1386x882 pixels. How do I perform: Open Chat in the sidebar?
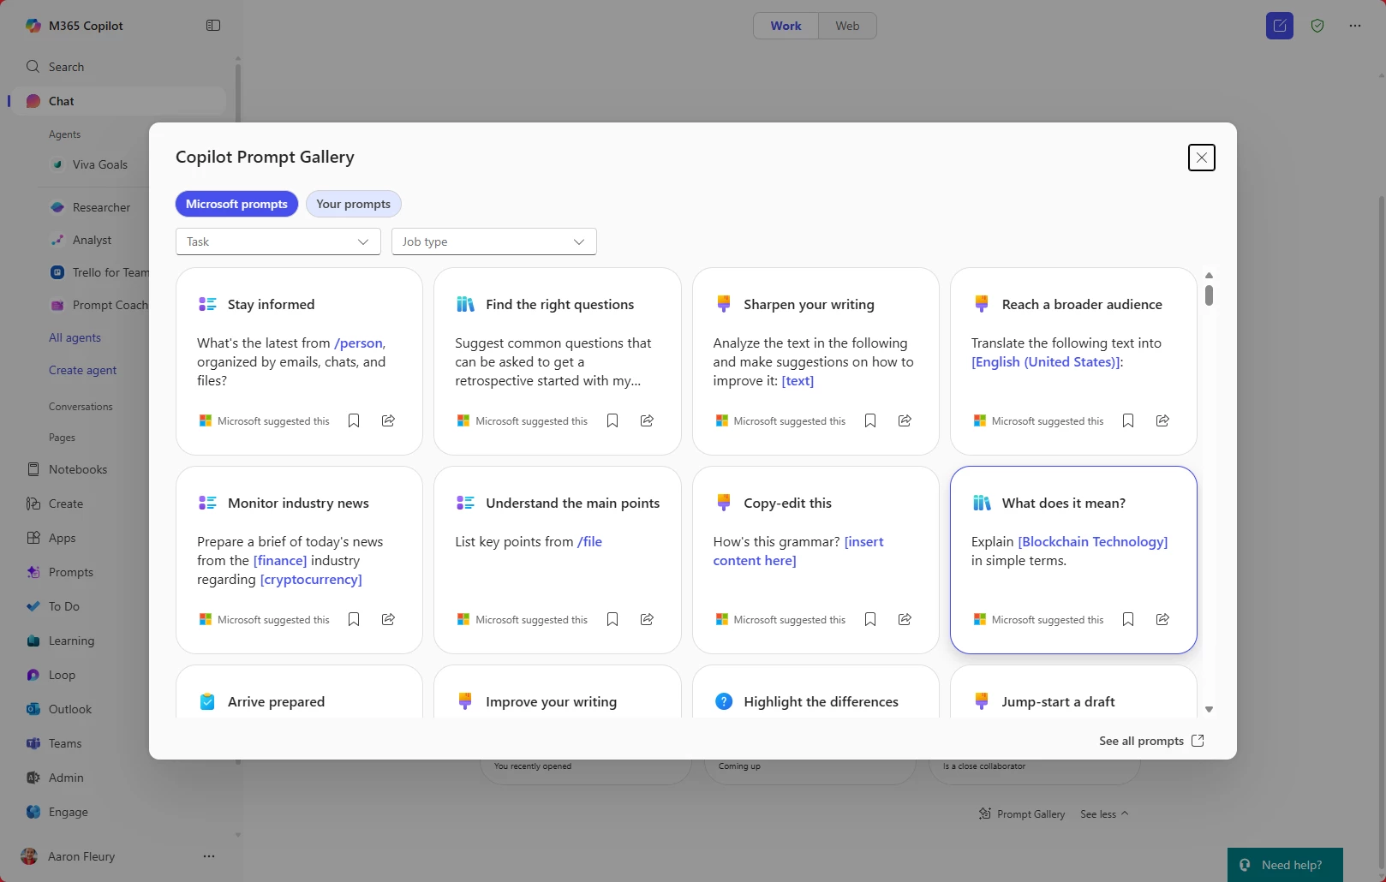coord(117,101)
